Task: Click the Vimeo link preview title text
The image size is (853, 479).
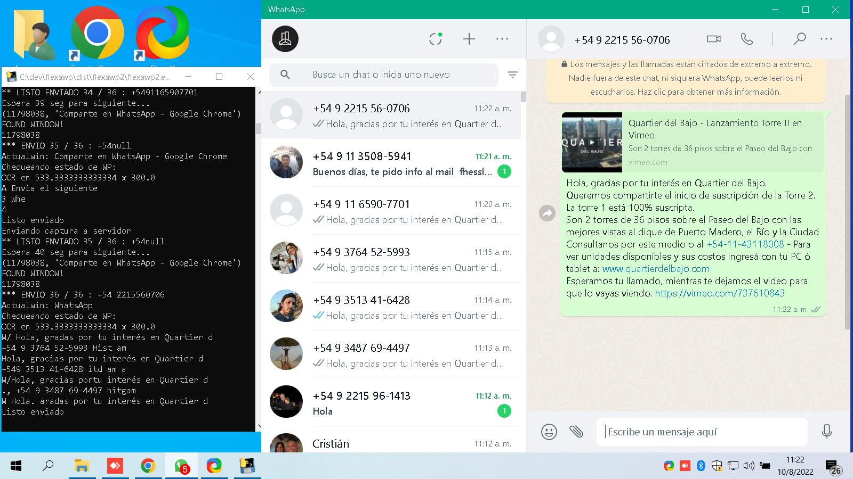Action: [715, 129]
